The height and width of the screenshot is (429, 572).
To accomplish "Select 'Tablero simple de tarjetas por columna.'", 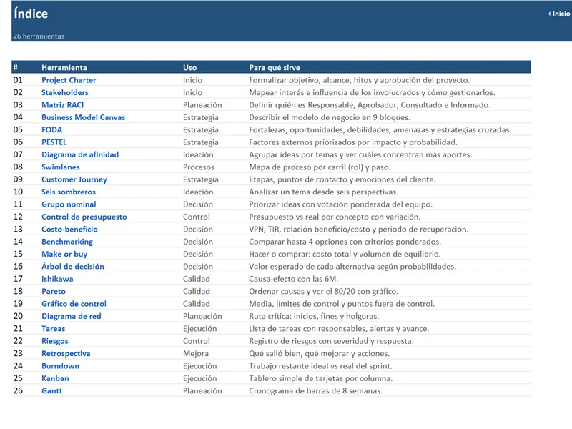I will tap(320, 378).
